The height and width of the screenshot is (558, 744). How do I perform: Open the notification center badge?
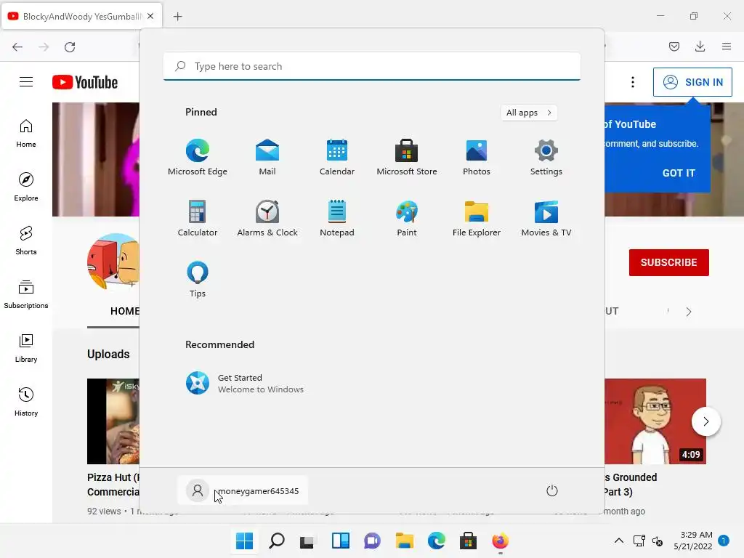(x=724, y=541)
